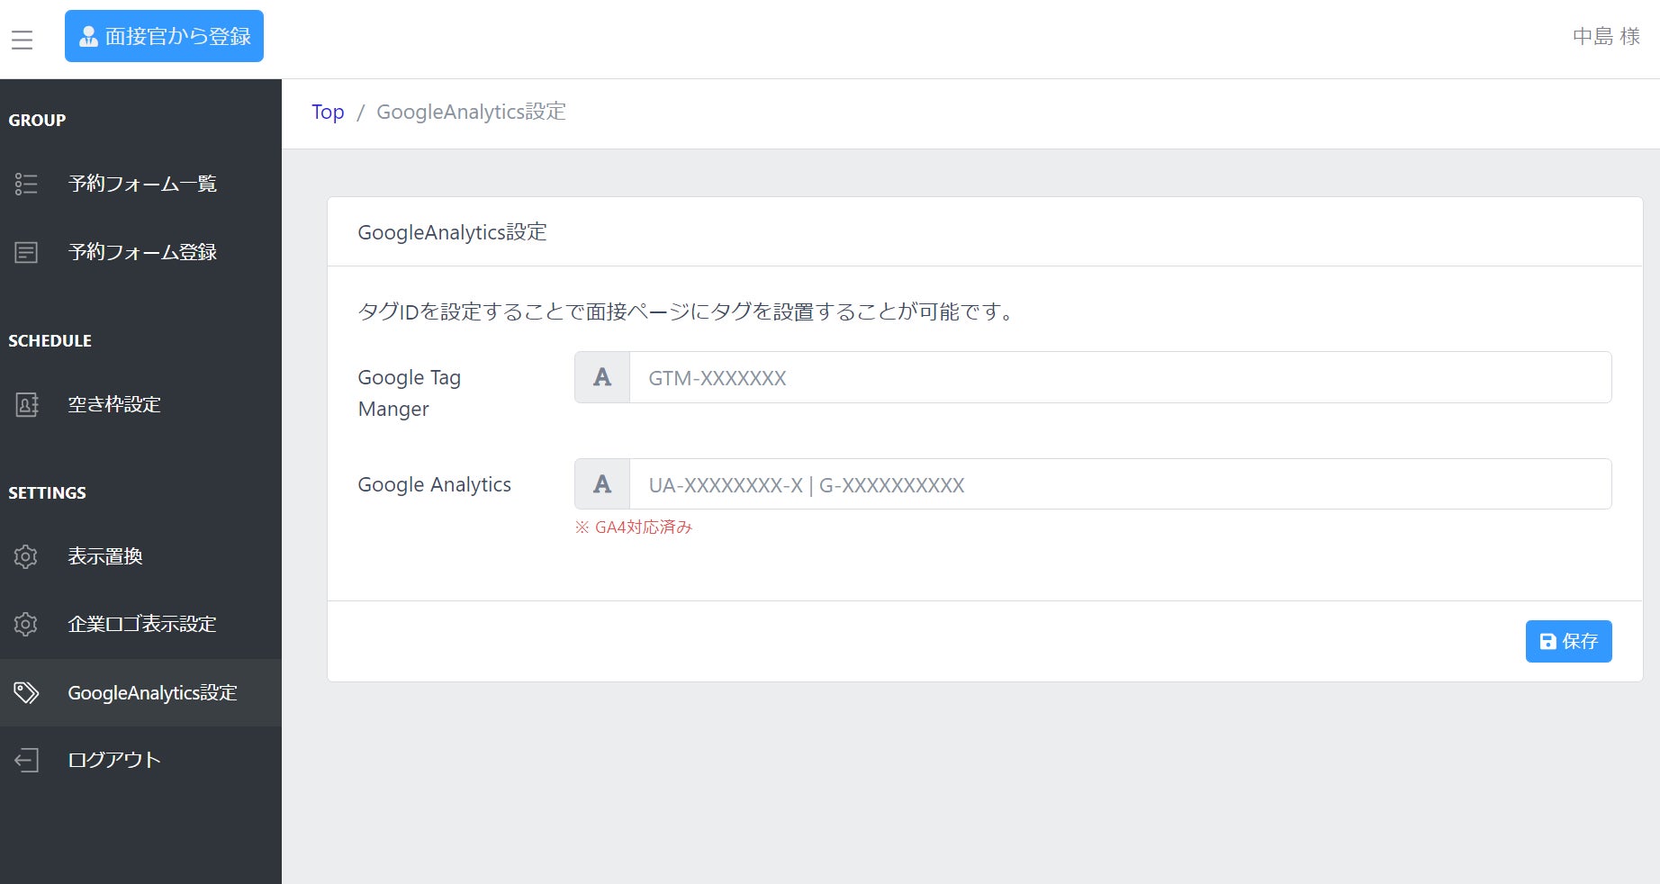Viewport: 1660px width, 884px height.
Task: Click the tag icon beside GoogleAnalytics設定
Action: pyautogui.click(x=26, y=692)
